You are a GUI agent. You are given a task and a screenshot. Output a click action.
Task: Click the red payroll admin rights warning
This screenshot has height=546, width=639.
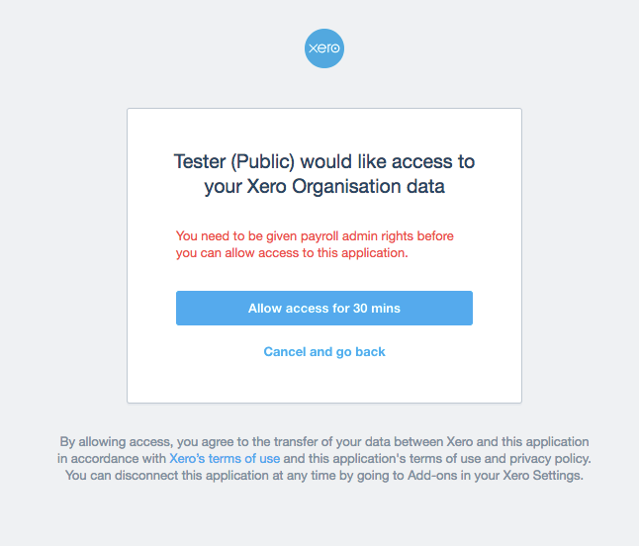point(315,244)
